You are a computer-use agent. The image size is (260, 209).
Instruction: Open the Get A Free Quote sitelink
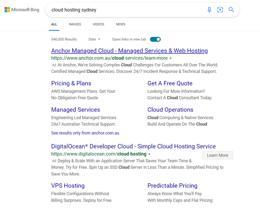(170, 83)
